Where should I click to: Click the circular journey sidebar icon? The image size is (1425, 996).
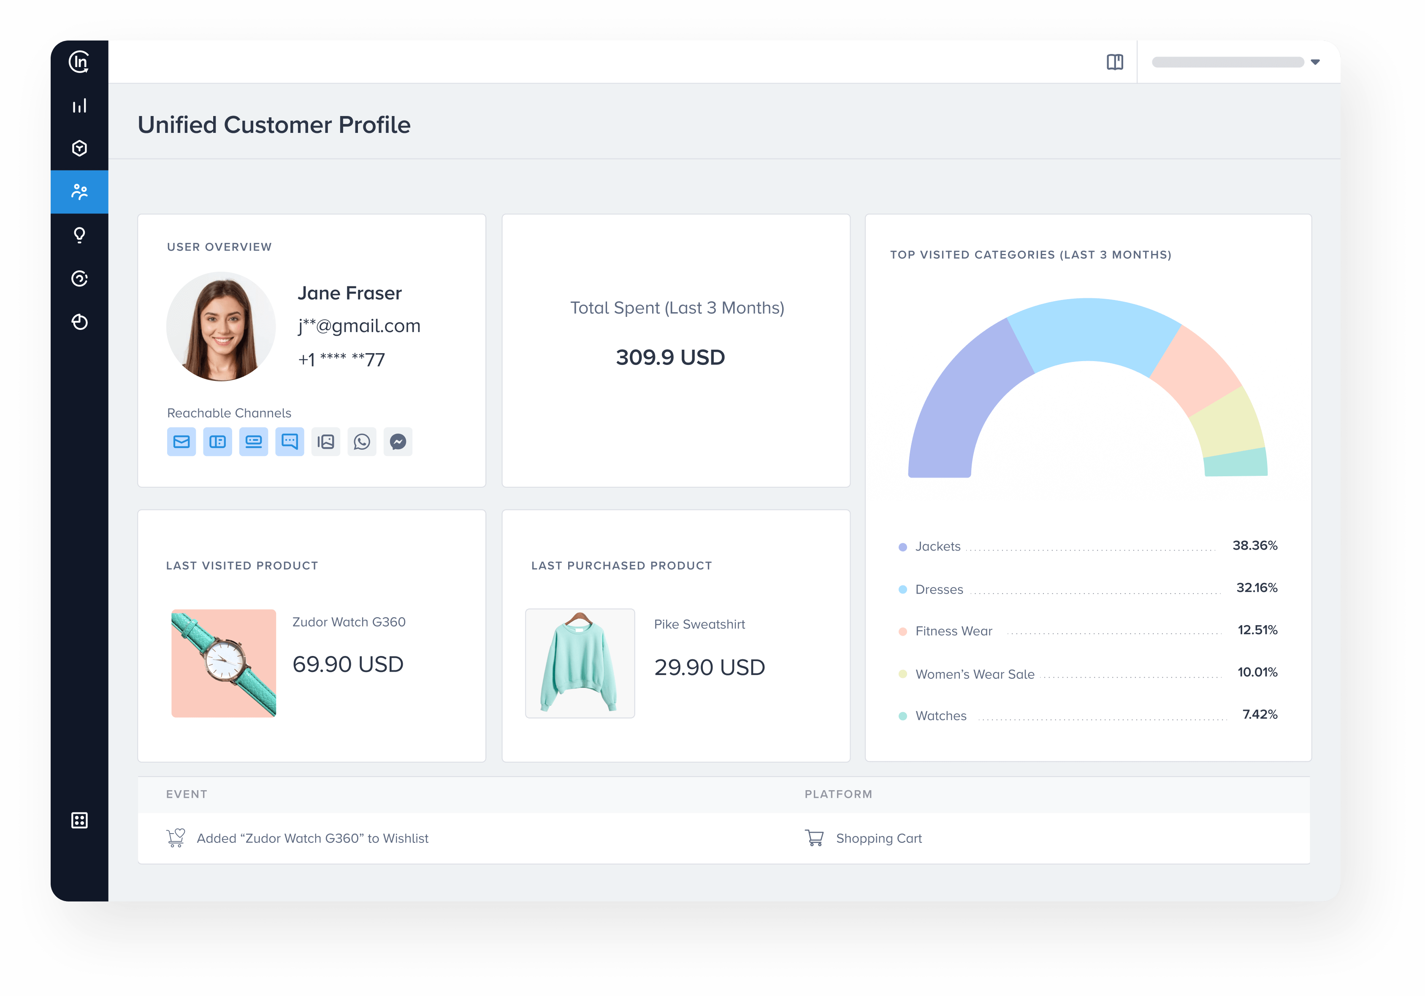[x=79, y=278]
